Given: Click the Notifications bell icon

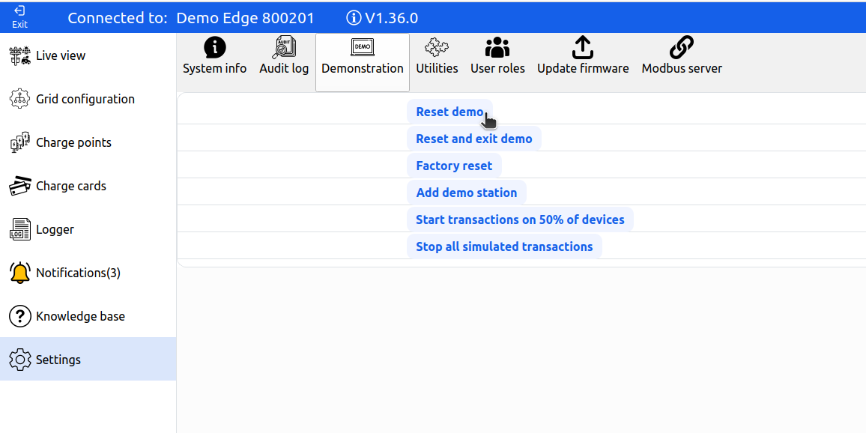Looking at the screenshot, I should click(x=20, y=273).
